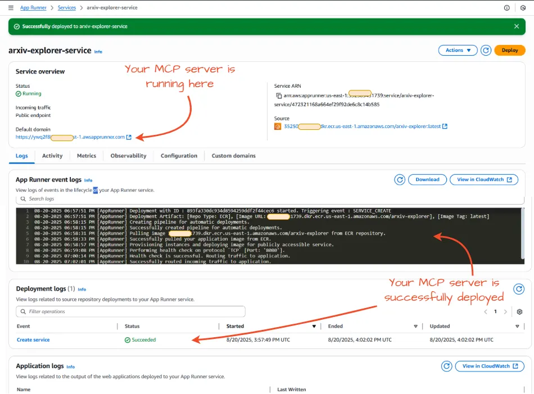The height and width of the screenshot is (394, 534).
Task: Refresh the arxiv-explorer-service page
Action: click(x=486, y=50)
